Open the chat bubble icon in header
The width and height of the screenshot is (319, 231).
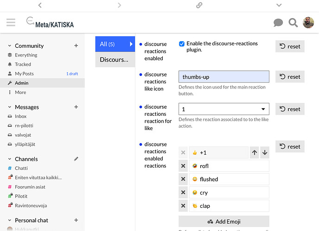click(278, 23)
